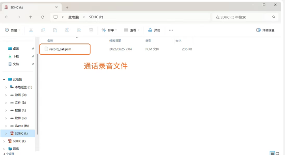285x155 pixels.
Task: Click the PC monitor icon in address bar
Action: tap(55, 17)
